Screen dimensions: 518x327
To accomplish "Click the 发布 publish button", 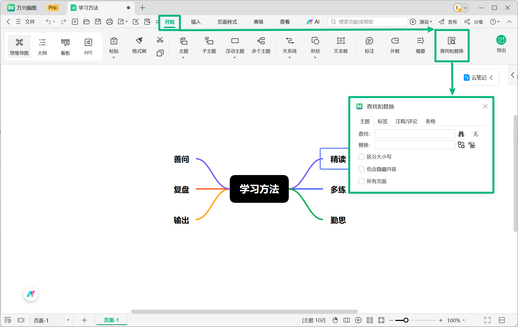I will 448,22.
